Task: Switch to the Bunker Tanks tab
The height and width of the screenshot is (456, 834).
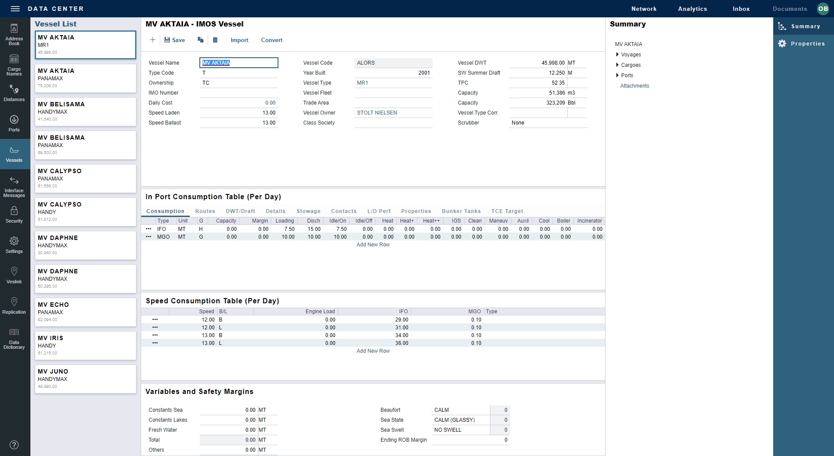Action: [461, 211]
